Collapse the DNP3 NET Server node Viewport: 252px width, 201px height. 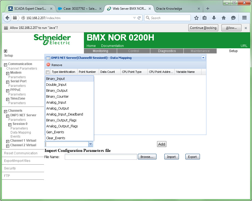8,116
